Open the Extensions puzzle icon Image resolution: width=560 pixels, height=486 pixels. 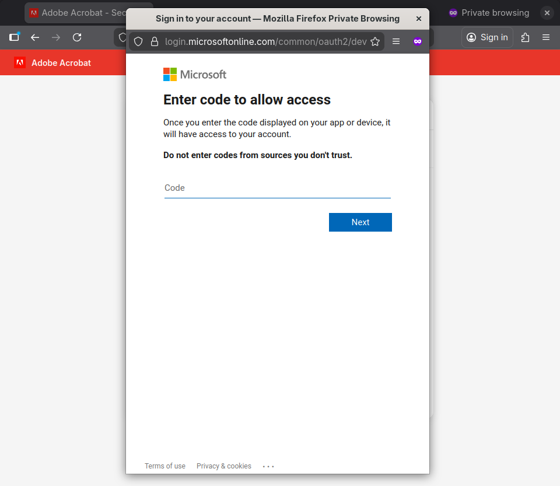[525, 37]
